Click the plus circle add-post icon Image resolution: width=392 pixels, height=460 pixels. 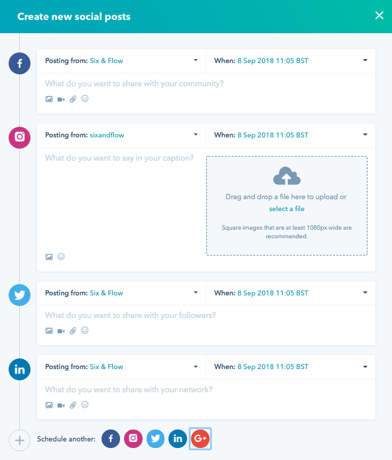(x=19, y=440)
